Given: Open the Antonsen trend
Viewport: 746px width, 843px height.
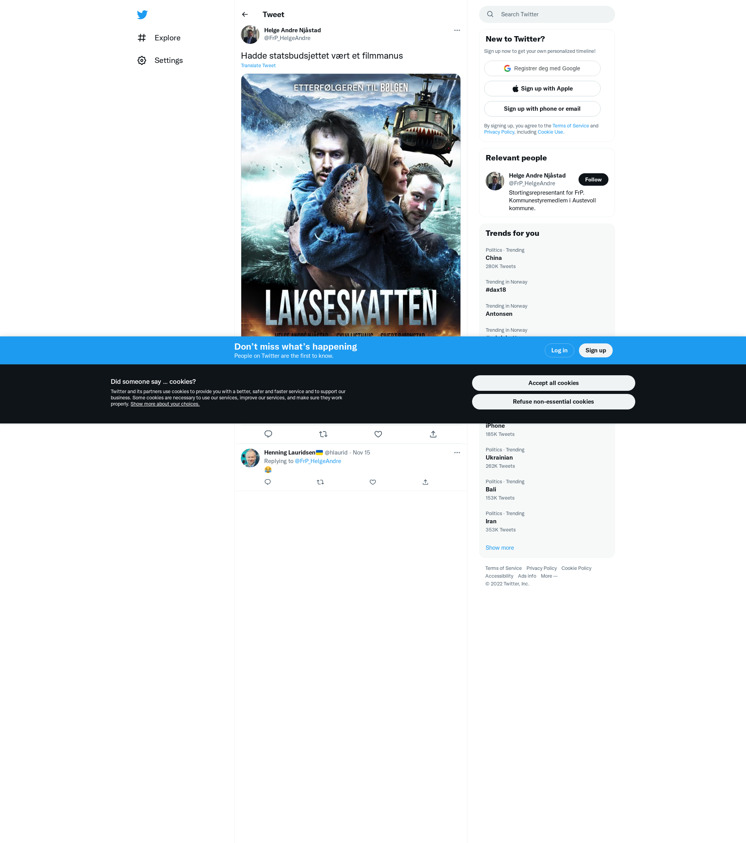Looking at the screenshot, I should [x=547, y=310].
